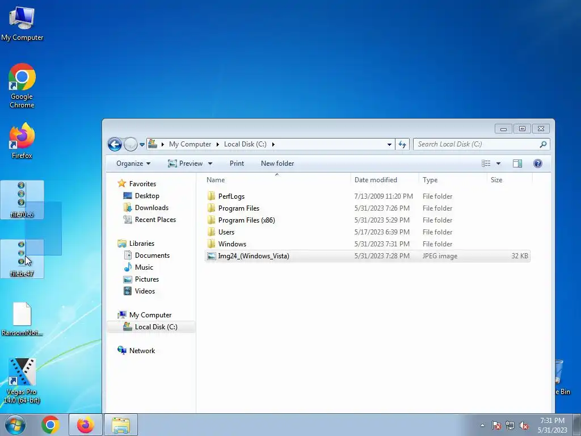This screenshot has height=436, width=581.
Task: Select Firefox desktop shortcut
Action: coord(22,141)
